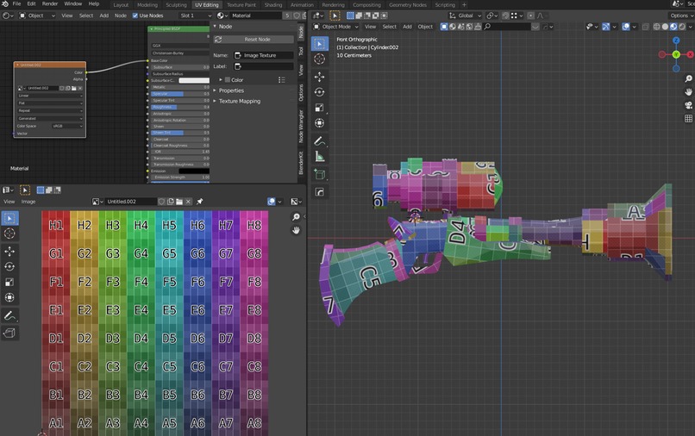This screenshot has width=695, height=436.
Task: Click the Reset Node refresh icon
Action: [x=218, y=40]
